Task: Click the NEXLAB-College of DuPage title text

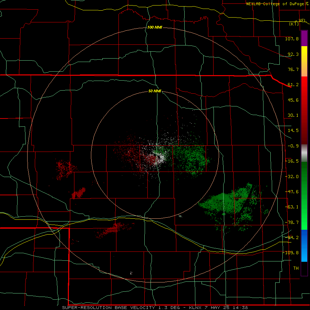Action: tap(275, 4)
